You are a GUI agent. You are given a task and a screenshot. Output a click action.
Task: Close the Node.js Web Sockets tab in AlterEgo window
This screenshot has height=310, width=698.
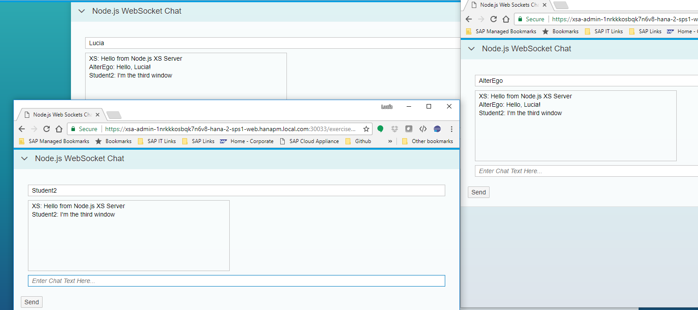point(545,5)
